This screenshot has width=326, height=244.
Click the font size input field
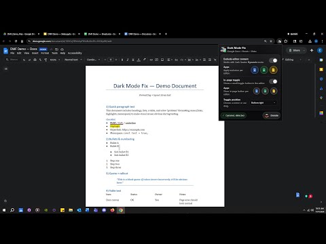coord(111,60)
